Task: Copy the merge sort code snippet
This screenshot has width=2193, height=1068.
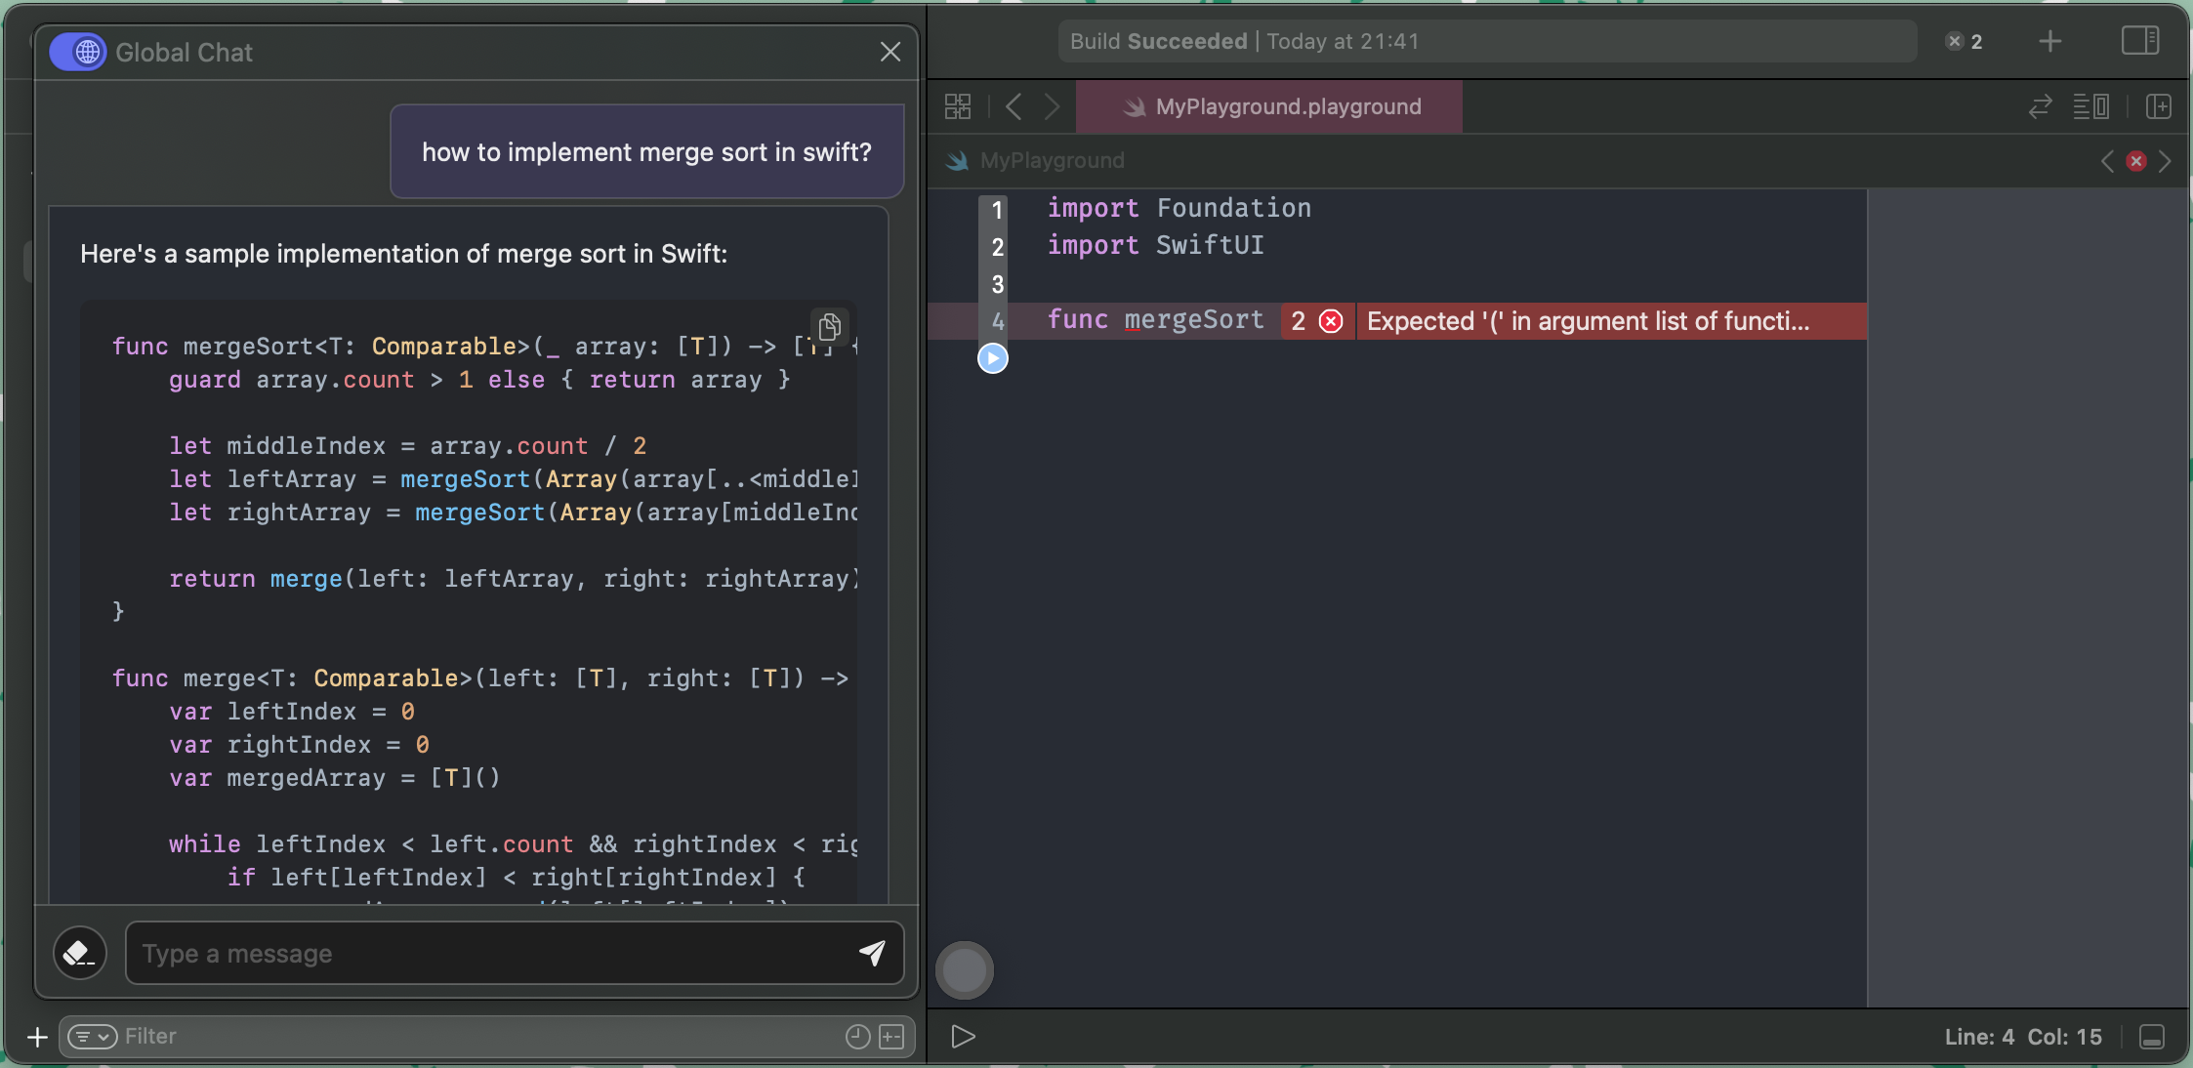Action: (x=829, y=326)
